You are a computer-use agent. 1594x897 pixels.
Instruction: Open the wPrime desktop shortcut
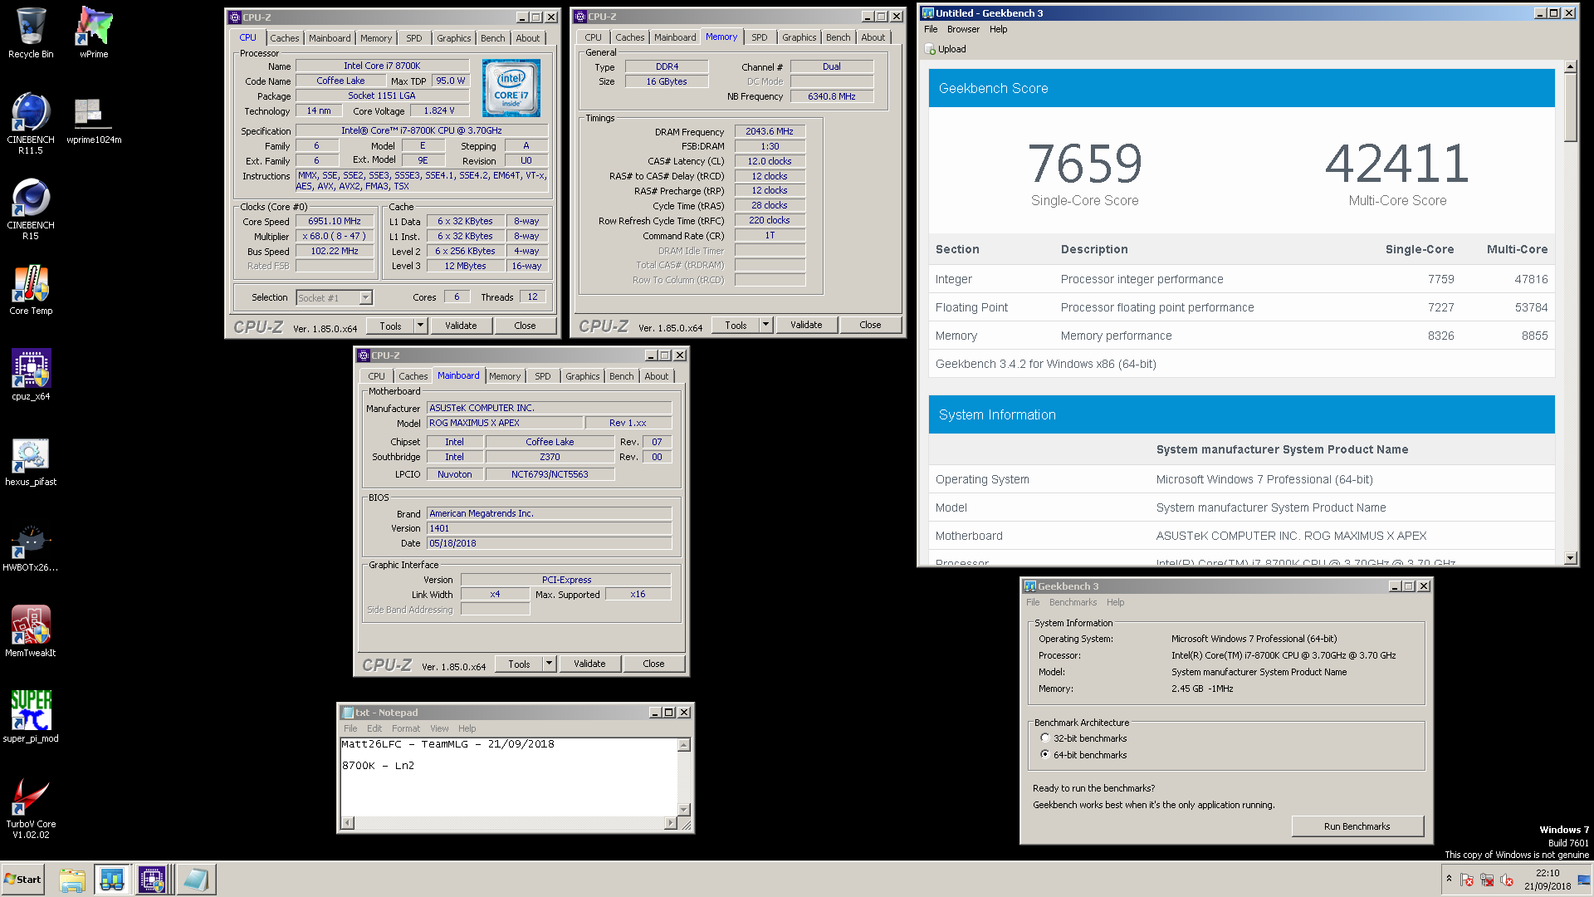point(94,33)
